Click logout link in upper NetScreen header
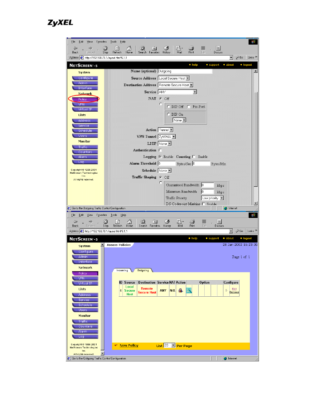The image size is (320, 414). click(x=248, y=65)
